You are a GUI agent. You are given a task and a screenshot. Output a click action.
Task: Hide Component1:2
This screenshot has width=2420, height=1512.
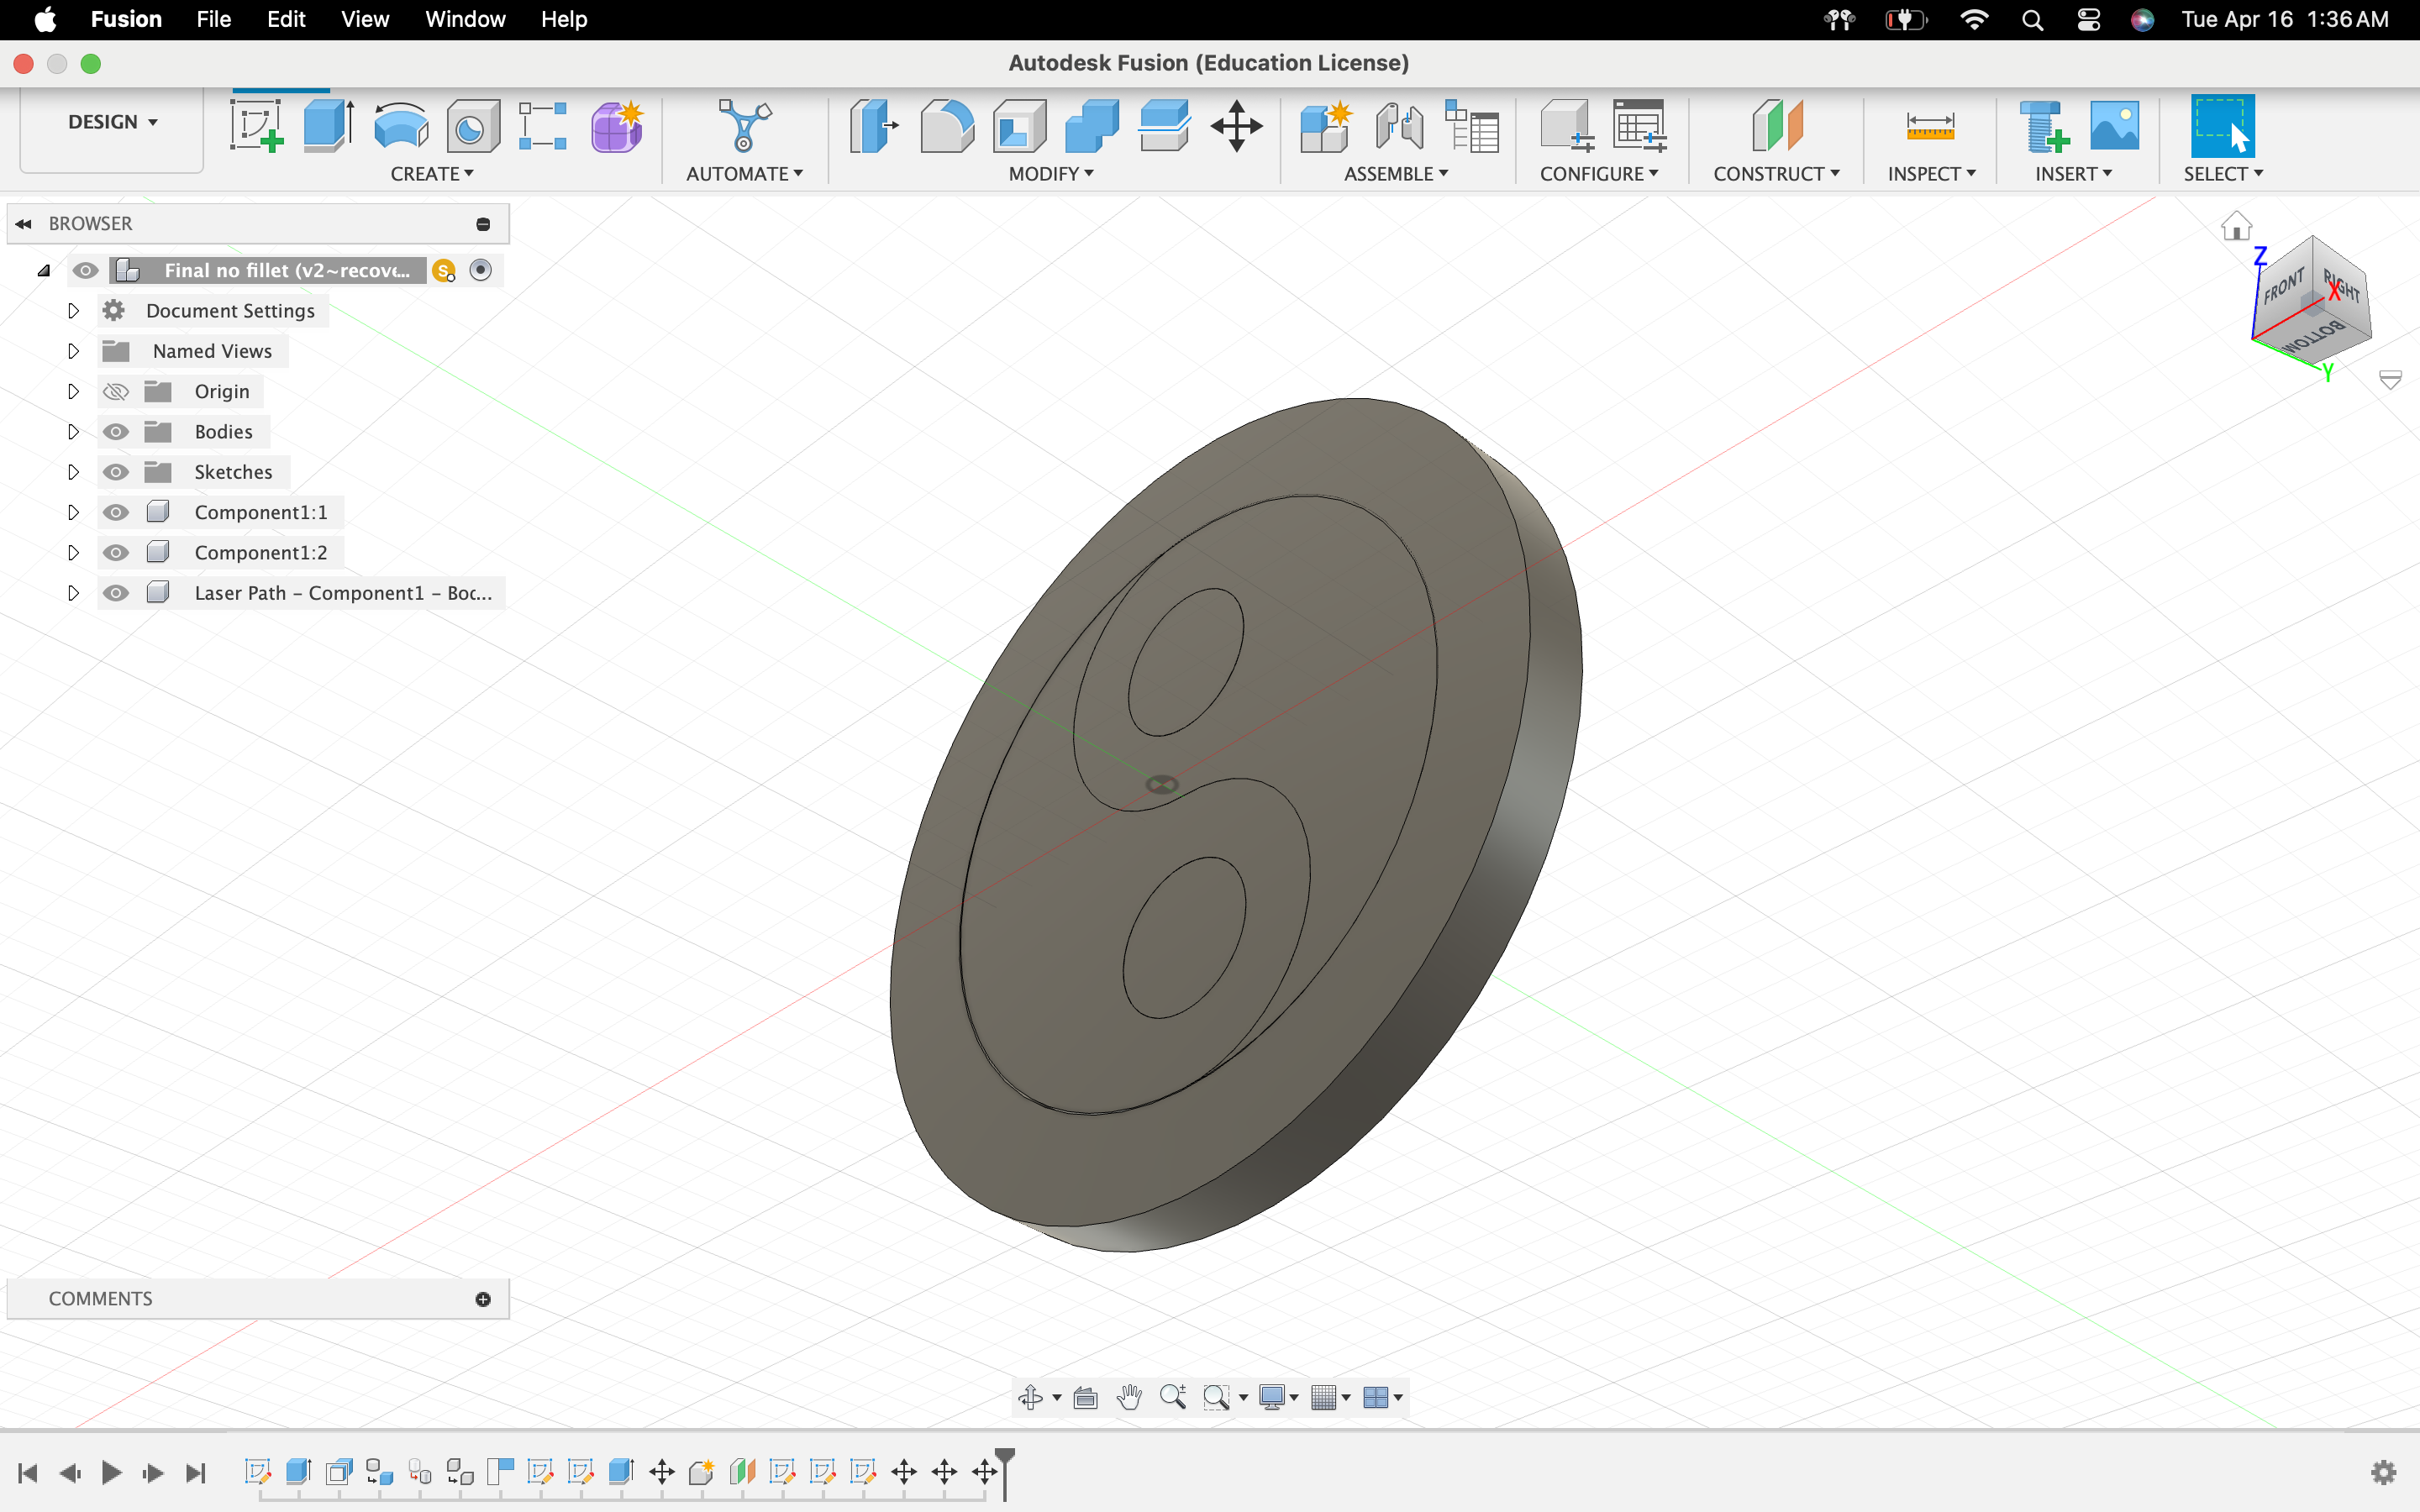116,553
